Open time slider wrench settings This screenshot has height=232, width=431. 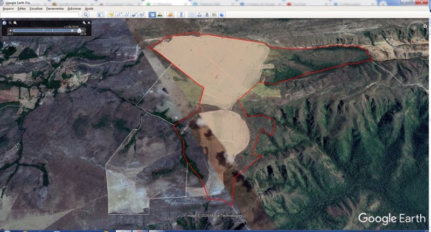pos(84,23)
